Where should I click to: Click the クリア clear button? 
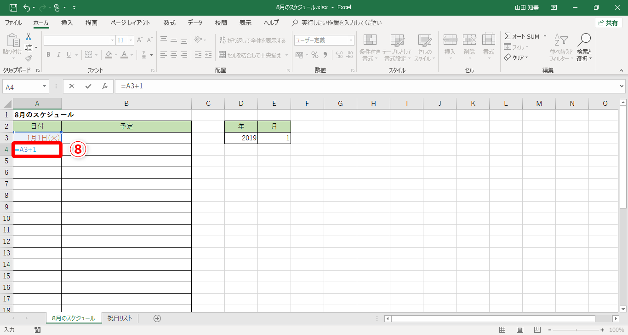click(516, 58)
